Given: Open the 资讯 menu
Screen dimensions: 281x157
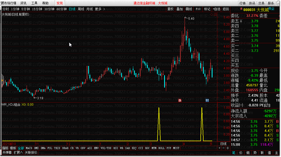Looking at the screenshot, I should [23, 3].
